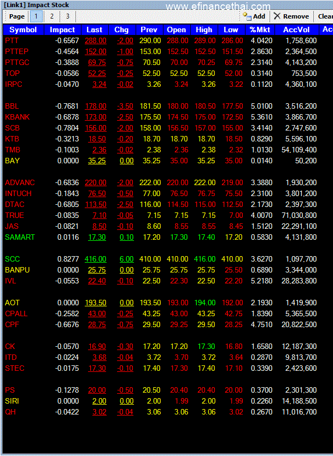The height and width of the screenshot is (456, 333).
Task: Select the KTB symbol
Action: click(x=12, y=139)
